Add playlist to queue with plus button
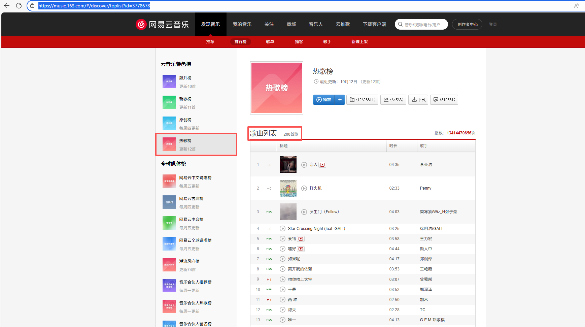This screenshot has height=327, width=585. (340, 100)
